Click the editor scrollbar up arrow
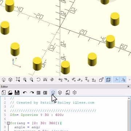The width and height of the screenshot is (131, 131). coord(129,99)
